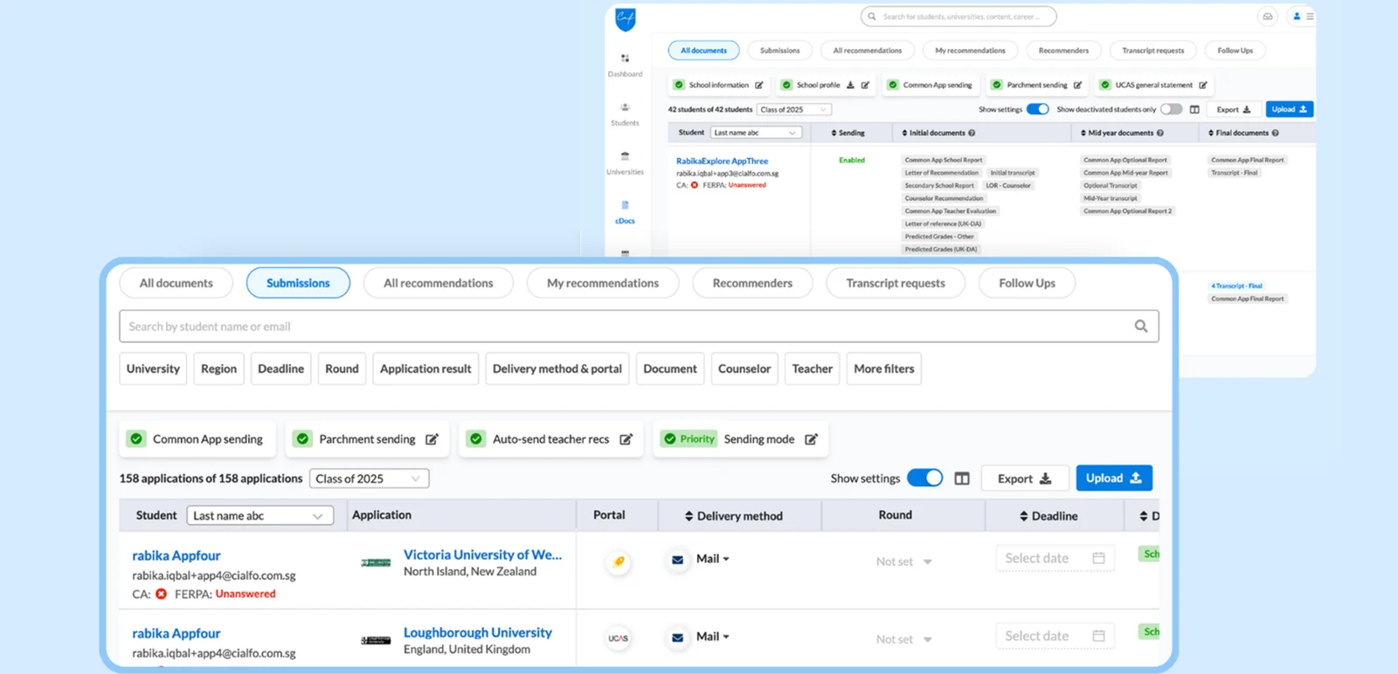1398x674 pixels.
Task: Click Application result filter button
Action: 426,368
